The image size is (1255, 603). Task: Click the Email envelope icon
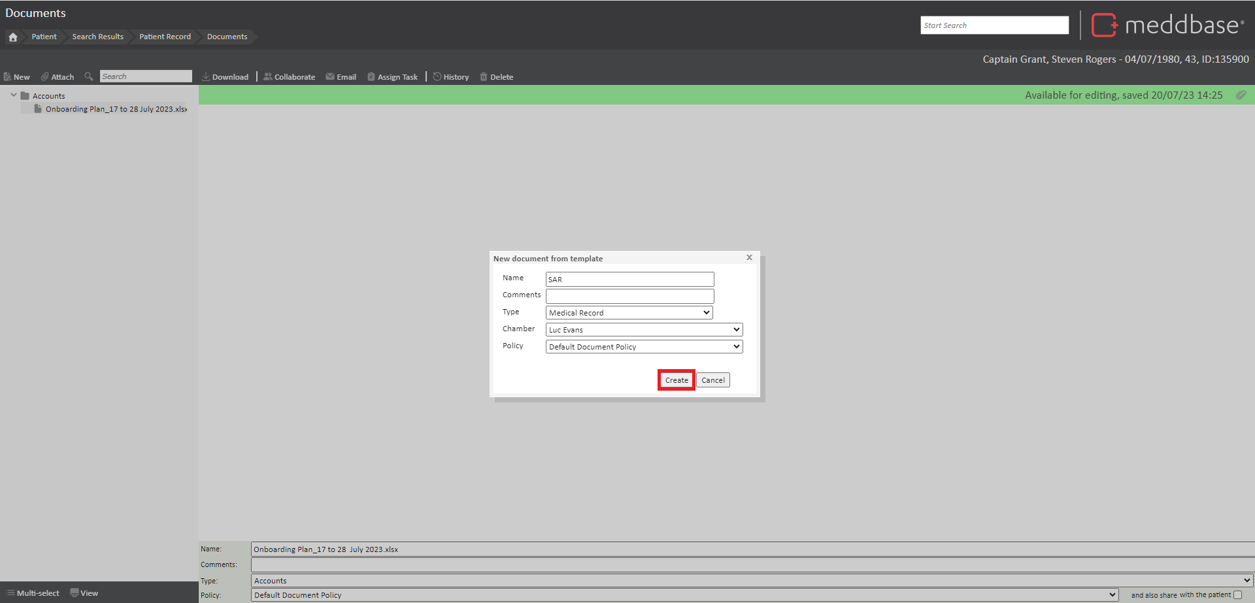coord(330,77)
